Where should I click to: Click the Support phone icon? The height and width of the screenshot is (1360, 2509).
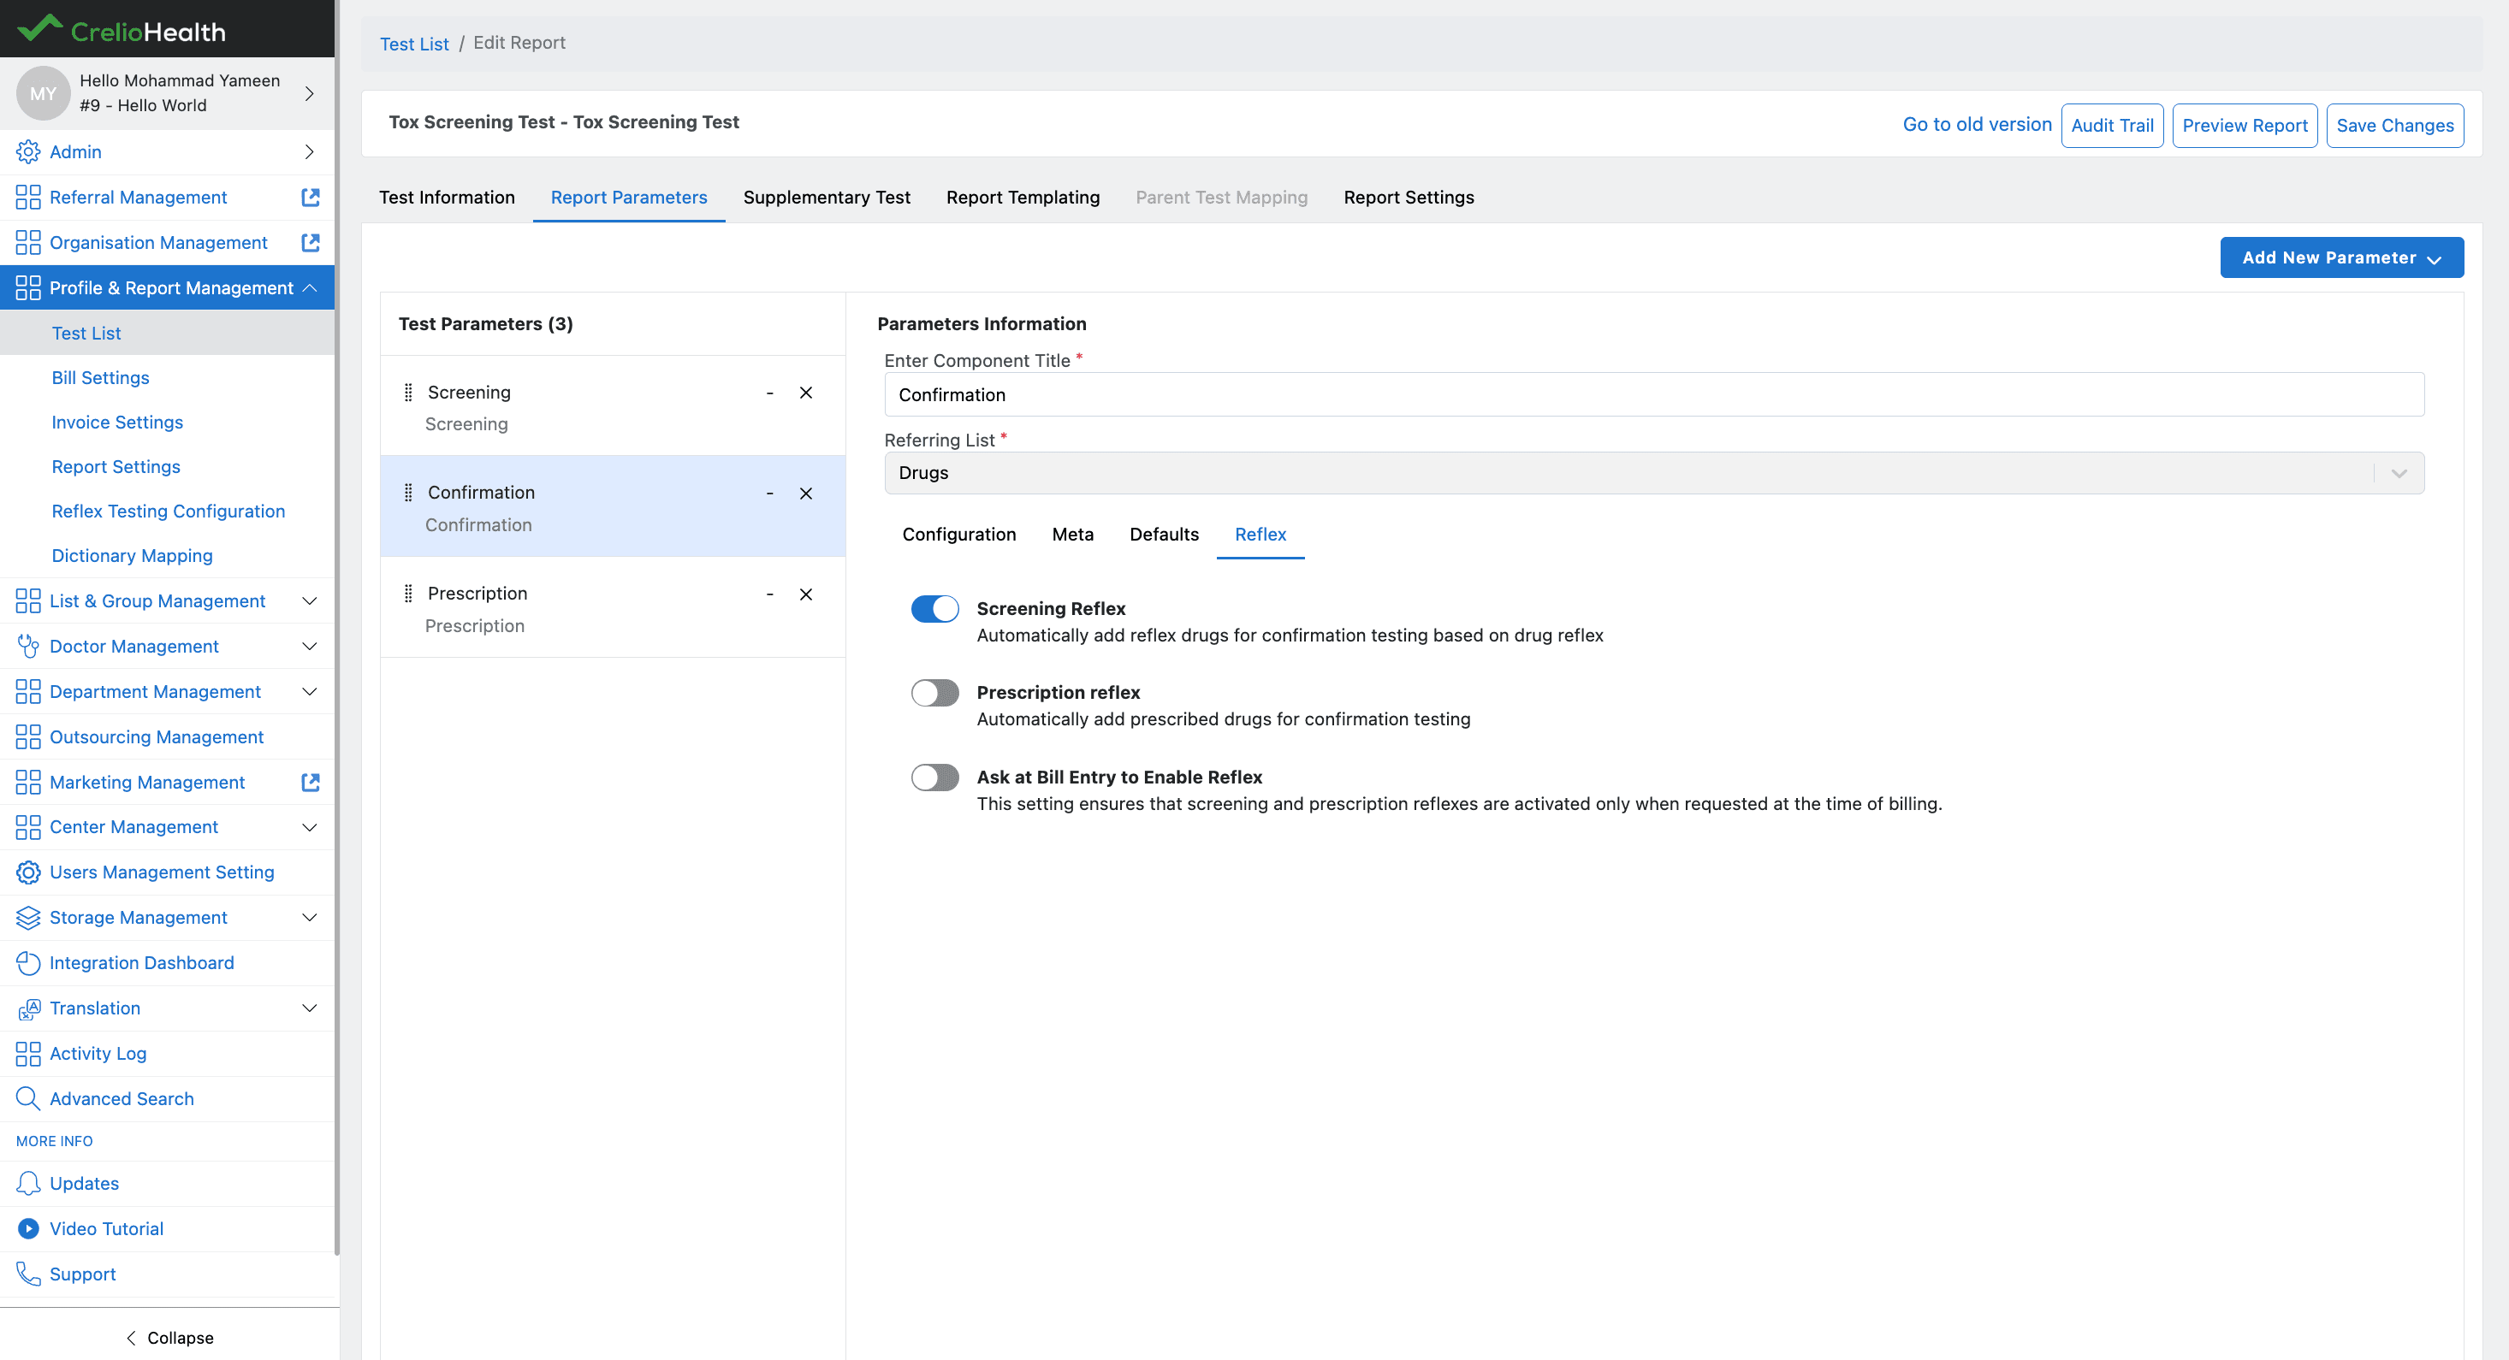tap(28, 1274)
